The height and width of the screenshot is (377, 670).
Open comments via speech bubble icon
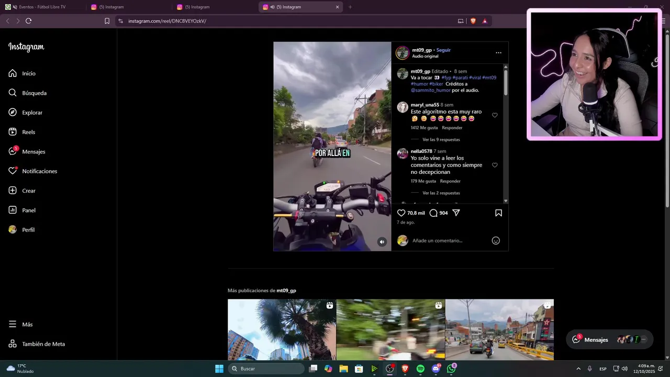click(433, 213)
